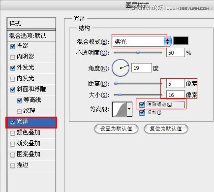214x192 pixels.
Task: Uncheck the 投影 drop shadow checkbox
Action: 12,46
